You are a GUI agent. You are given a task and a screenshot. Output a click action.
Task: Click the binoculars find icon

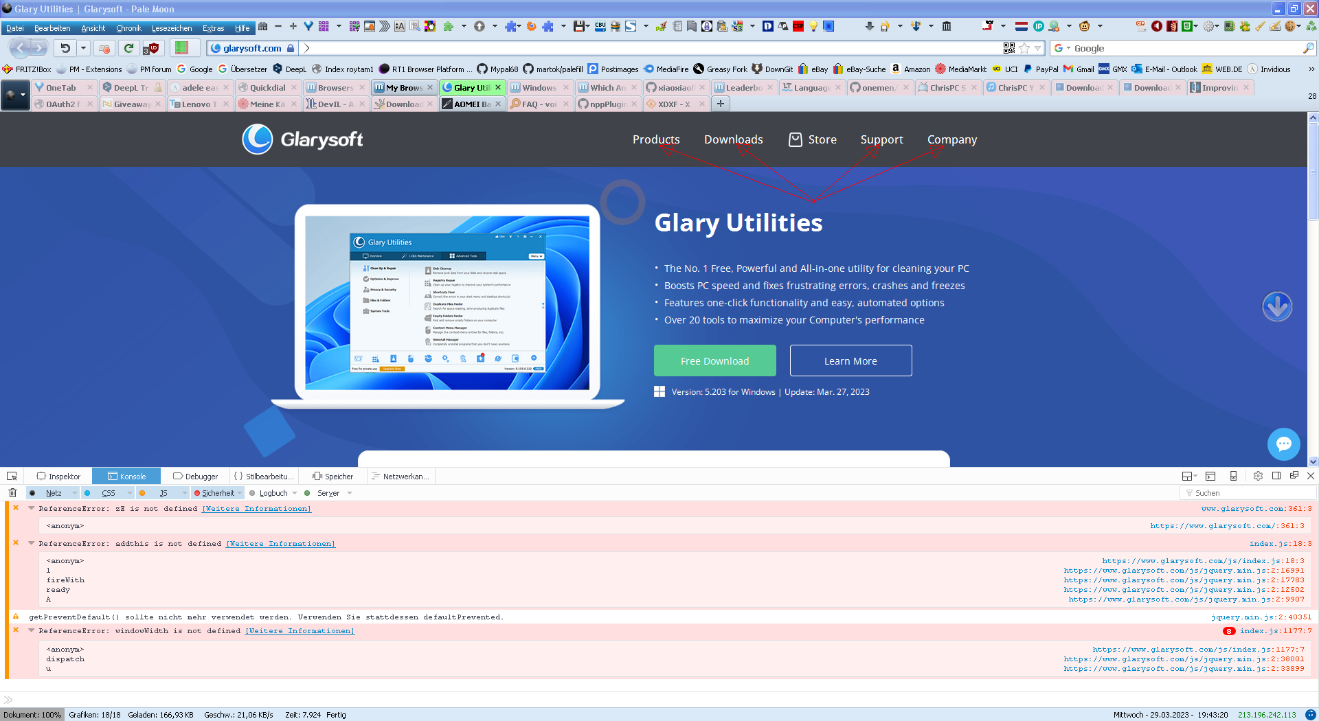262,26
